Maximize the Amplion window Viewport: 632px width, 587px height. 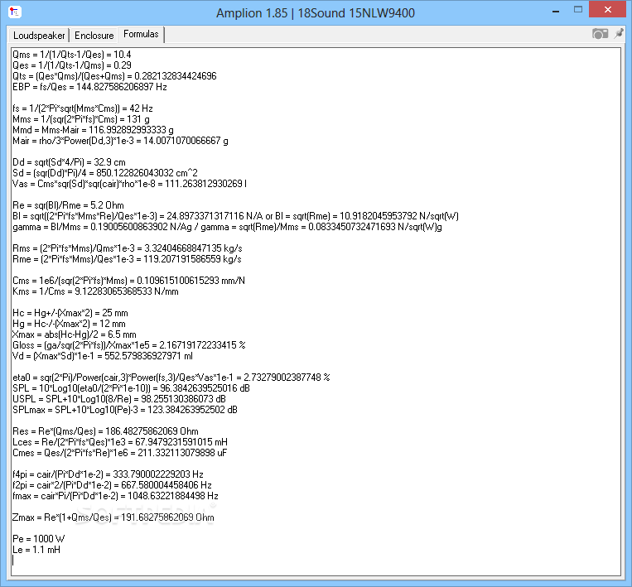(578, 10)
